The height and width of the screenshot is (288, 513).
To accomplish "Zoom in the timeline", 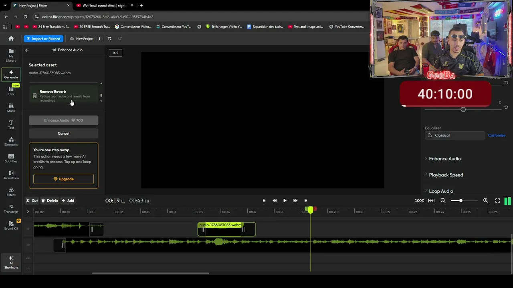I will (485, 200).
